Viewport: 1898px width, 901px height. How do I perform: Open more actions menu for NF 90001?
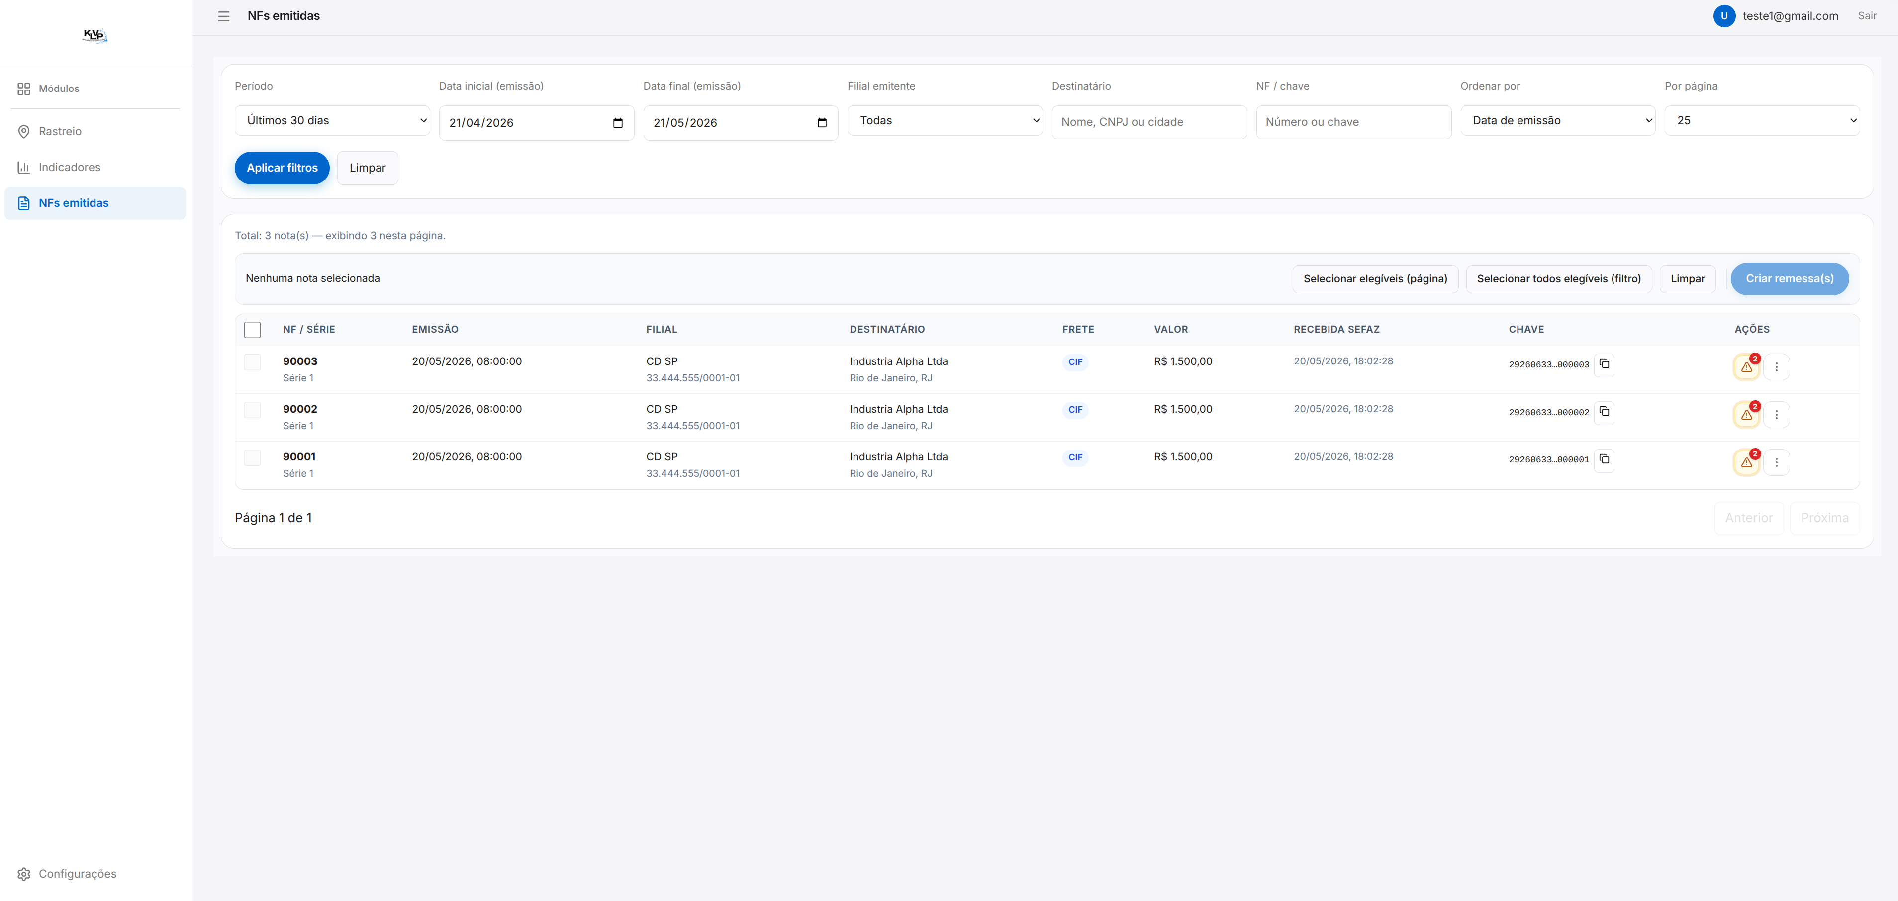coord(1777,462)
